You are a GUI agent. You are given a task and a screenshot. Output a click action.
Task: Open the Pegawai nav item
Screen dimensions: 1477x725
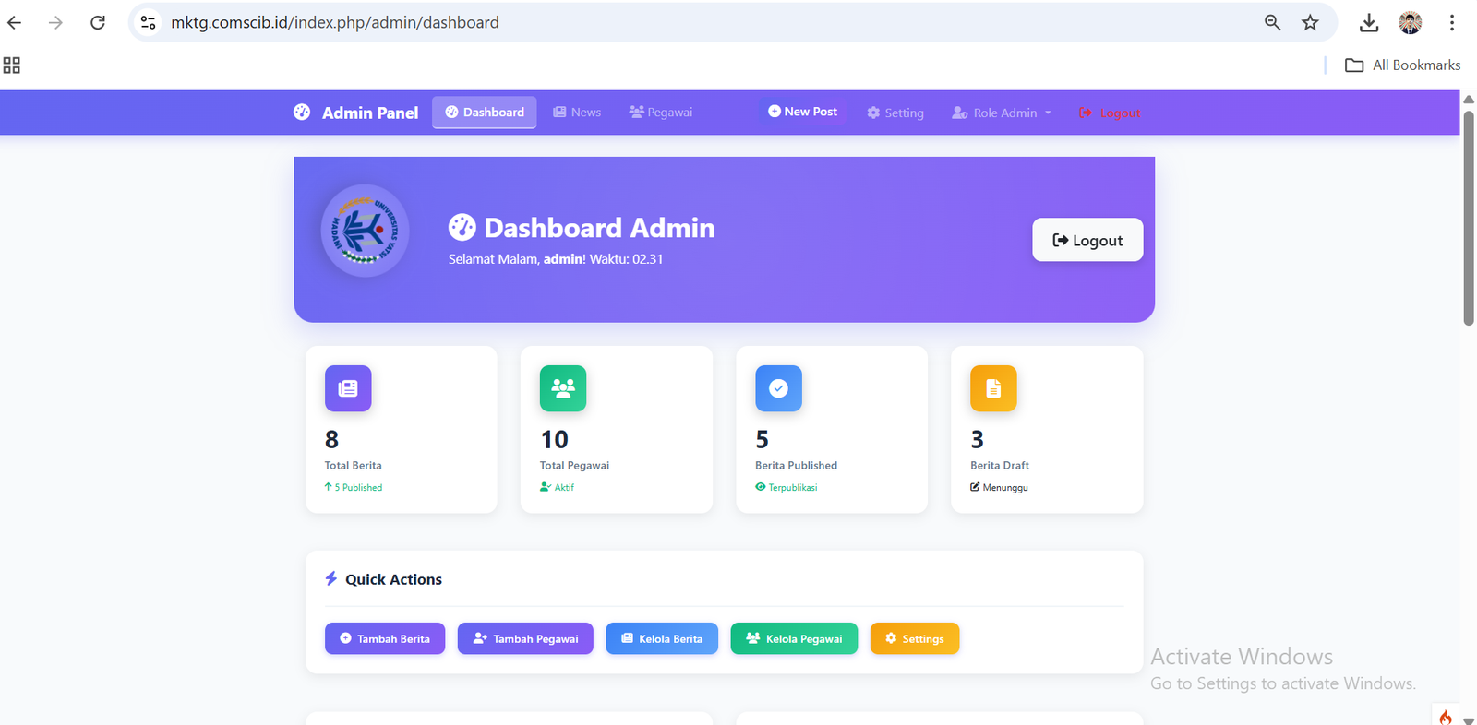pyautogui.click(x=661, y=113)
